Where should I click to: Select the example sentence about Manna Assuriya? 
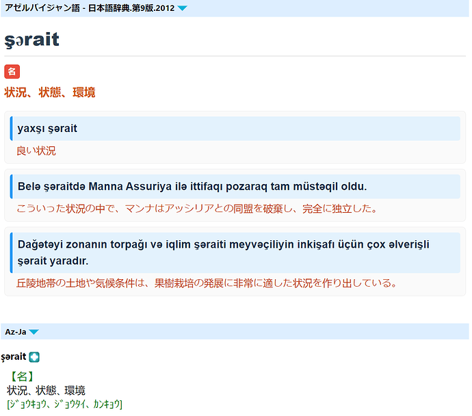pyautogui.click(x=192, y=186)
